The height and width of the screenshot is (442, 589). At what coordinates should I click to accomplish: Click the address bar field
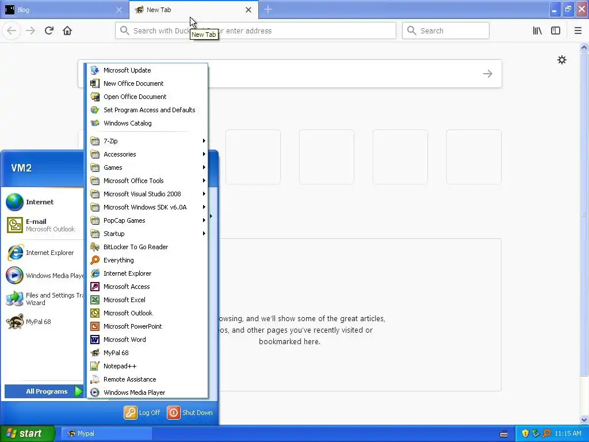pyautogui.click(x=255, y=31)
